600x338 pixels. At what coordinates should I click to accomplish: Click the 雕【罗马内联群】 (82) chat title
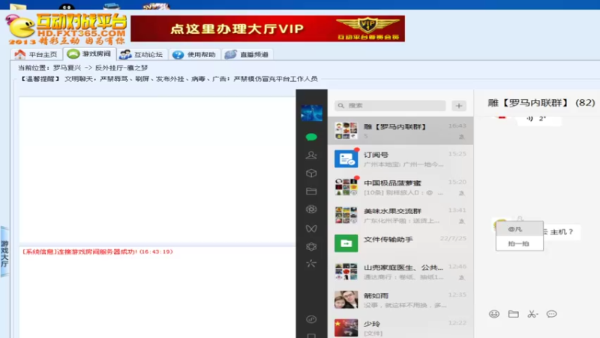tap(541, 103)
